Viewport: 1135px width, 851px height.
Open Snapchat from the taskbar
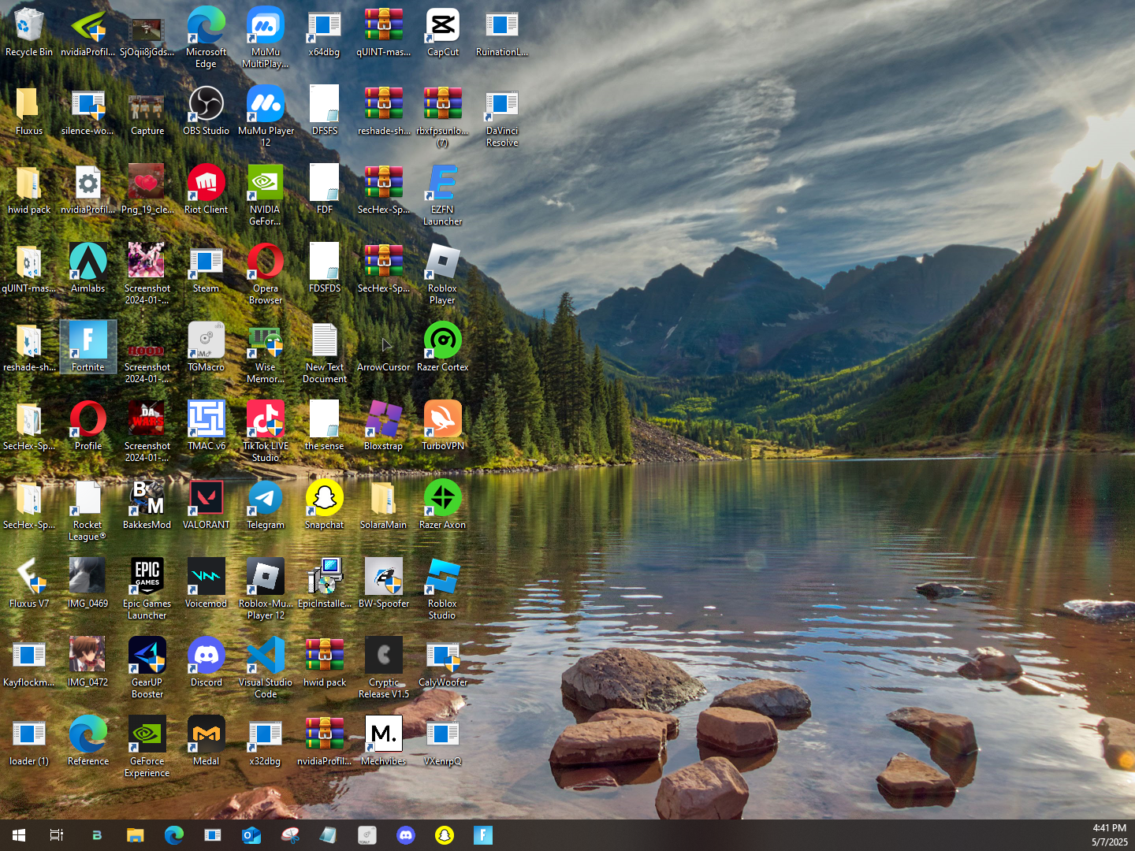point(445,835)
